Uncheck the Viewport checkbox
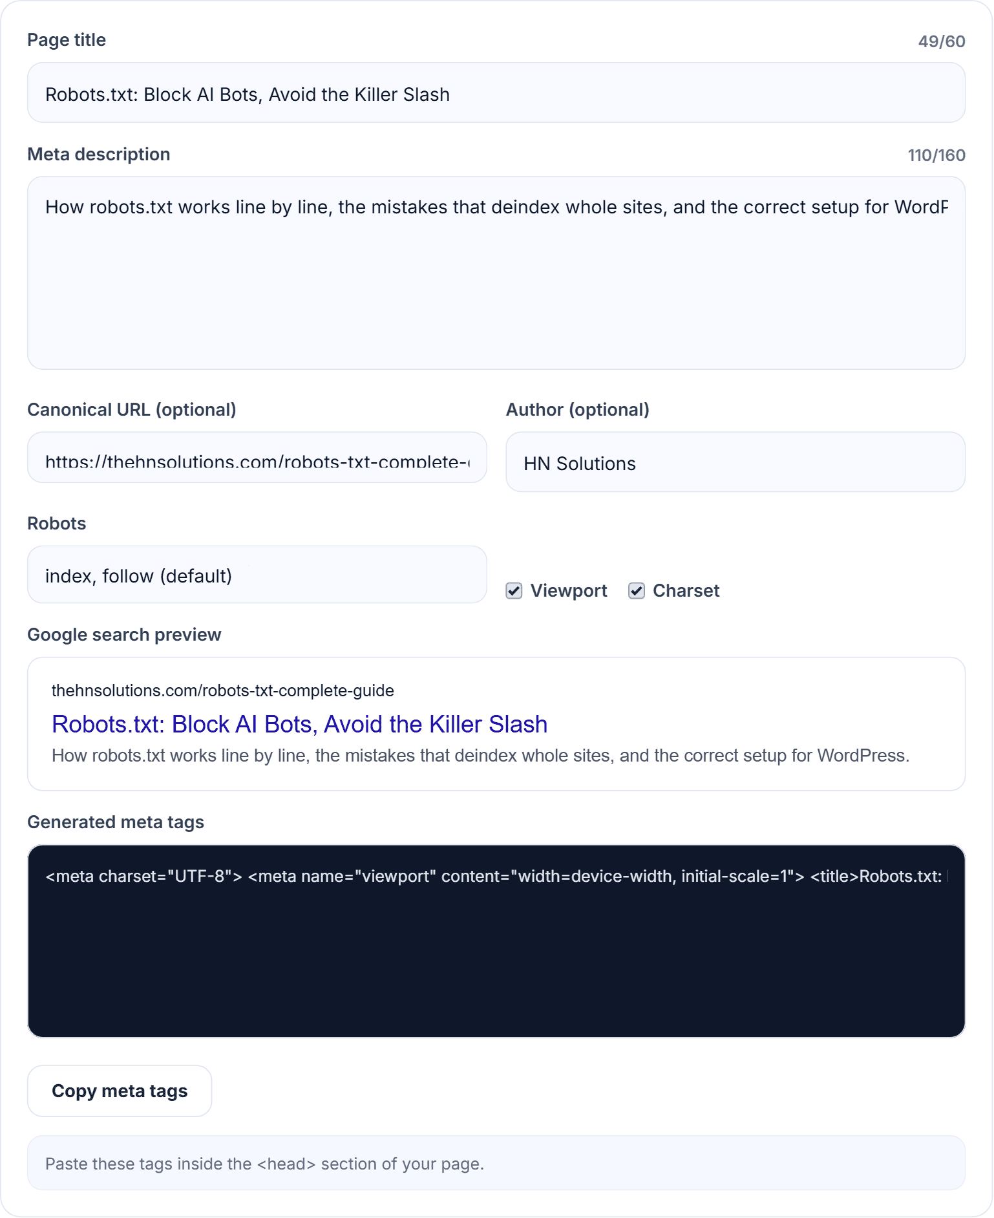This screenshot has height=1218, width=994. pos(514,591)
